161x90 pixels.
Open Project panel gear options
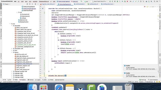point(35,4)
